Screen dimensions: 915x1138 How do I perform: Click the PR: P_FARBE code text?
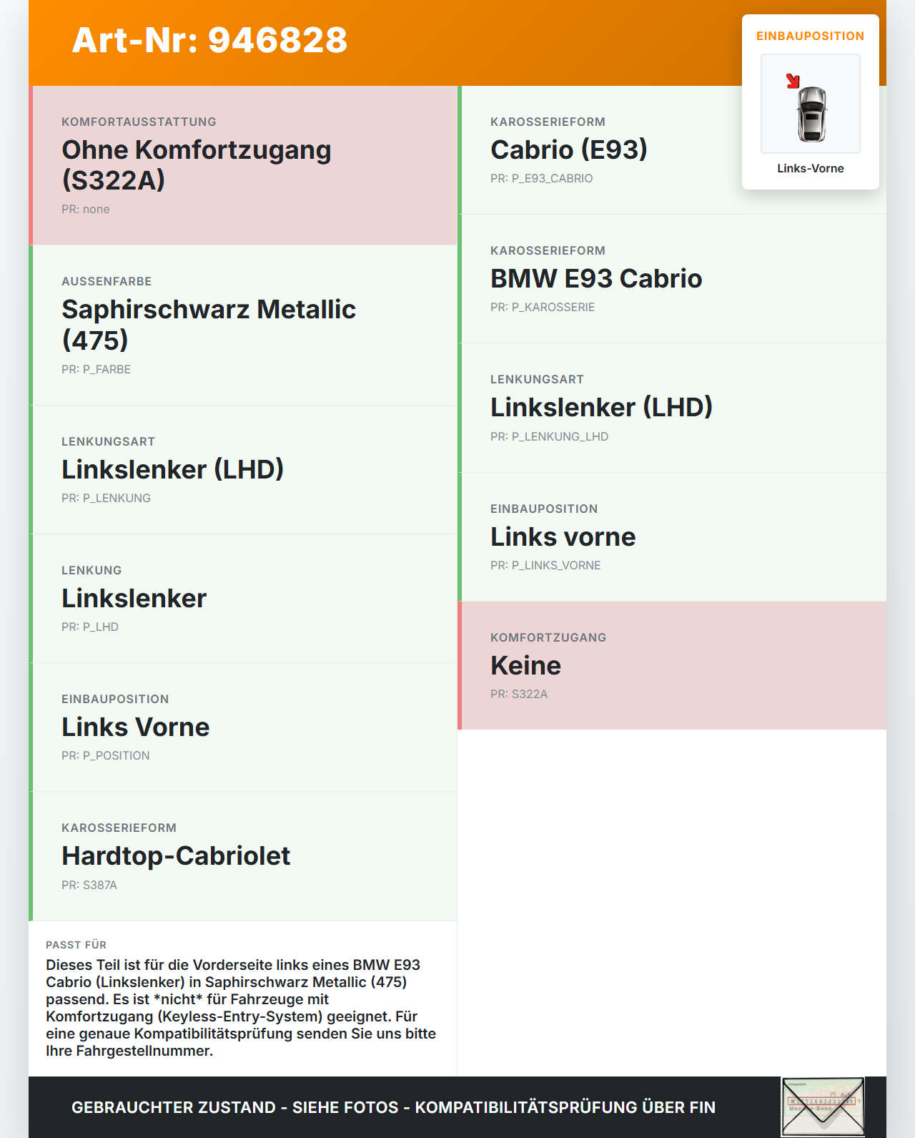click(96, 370)
